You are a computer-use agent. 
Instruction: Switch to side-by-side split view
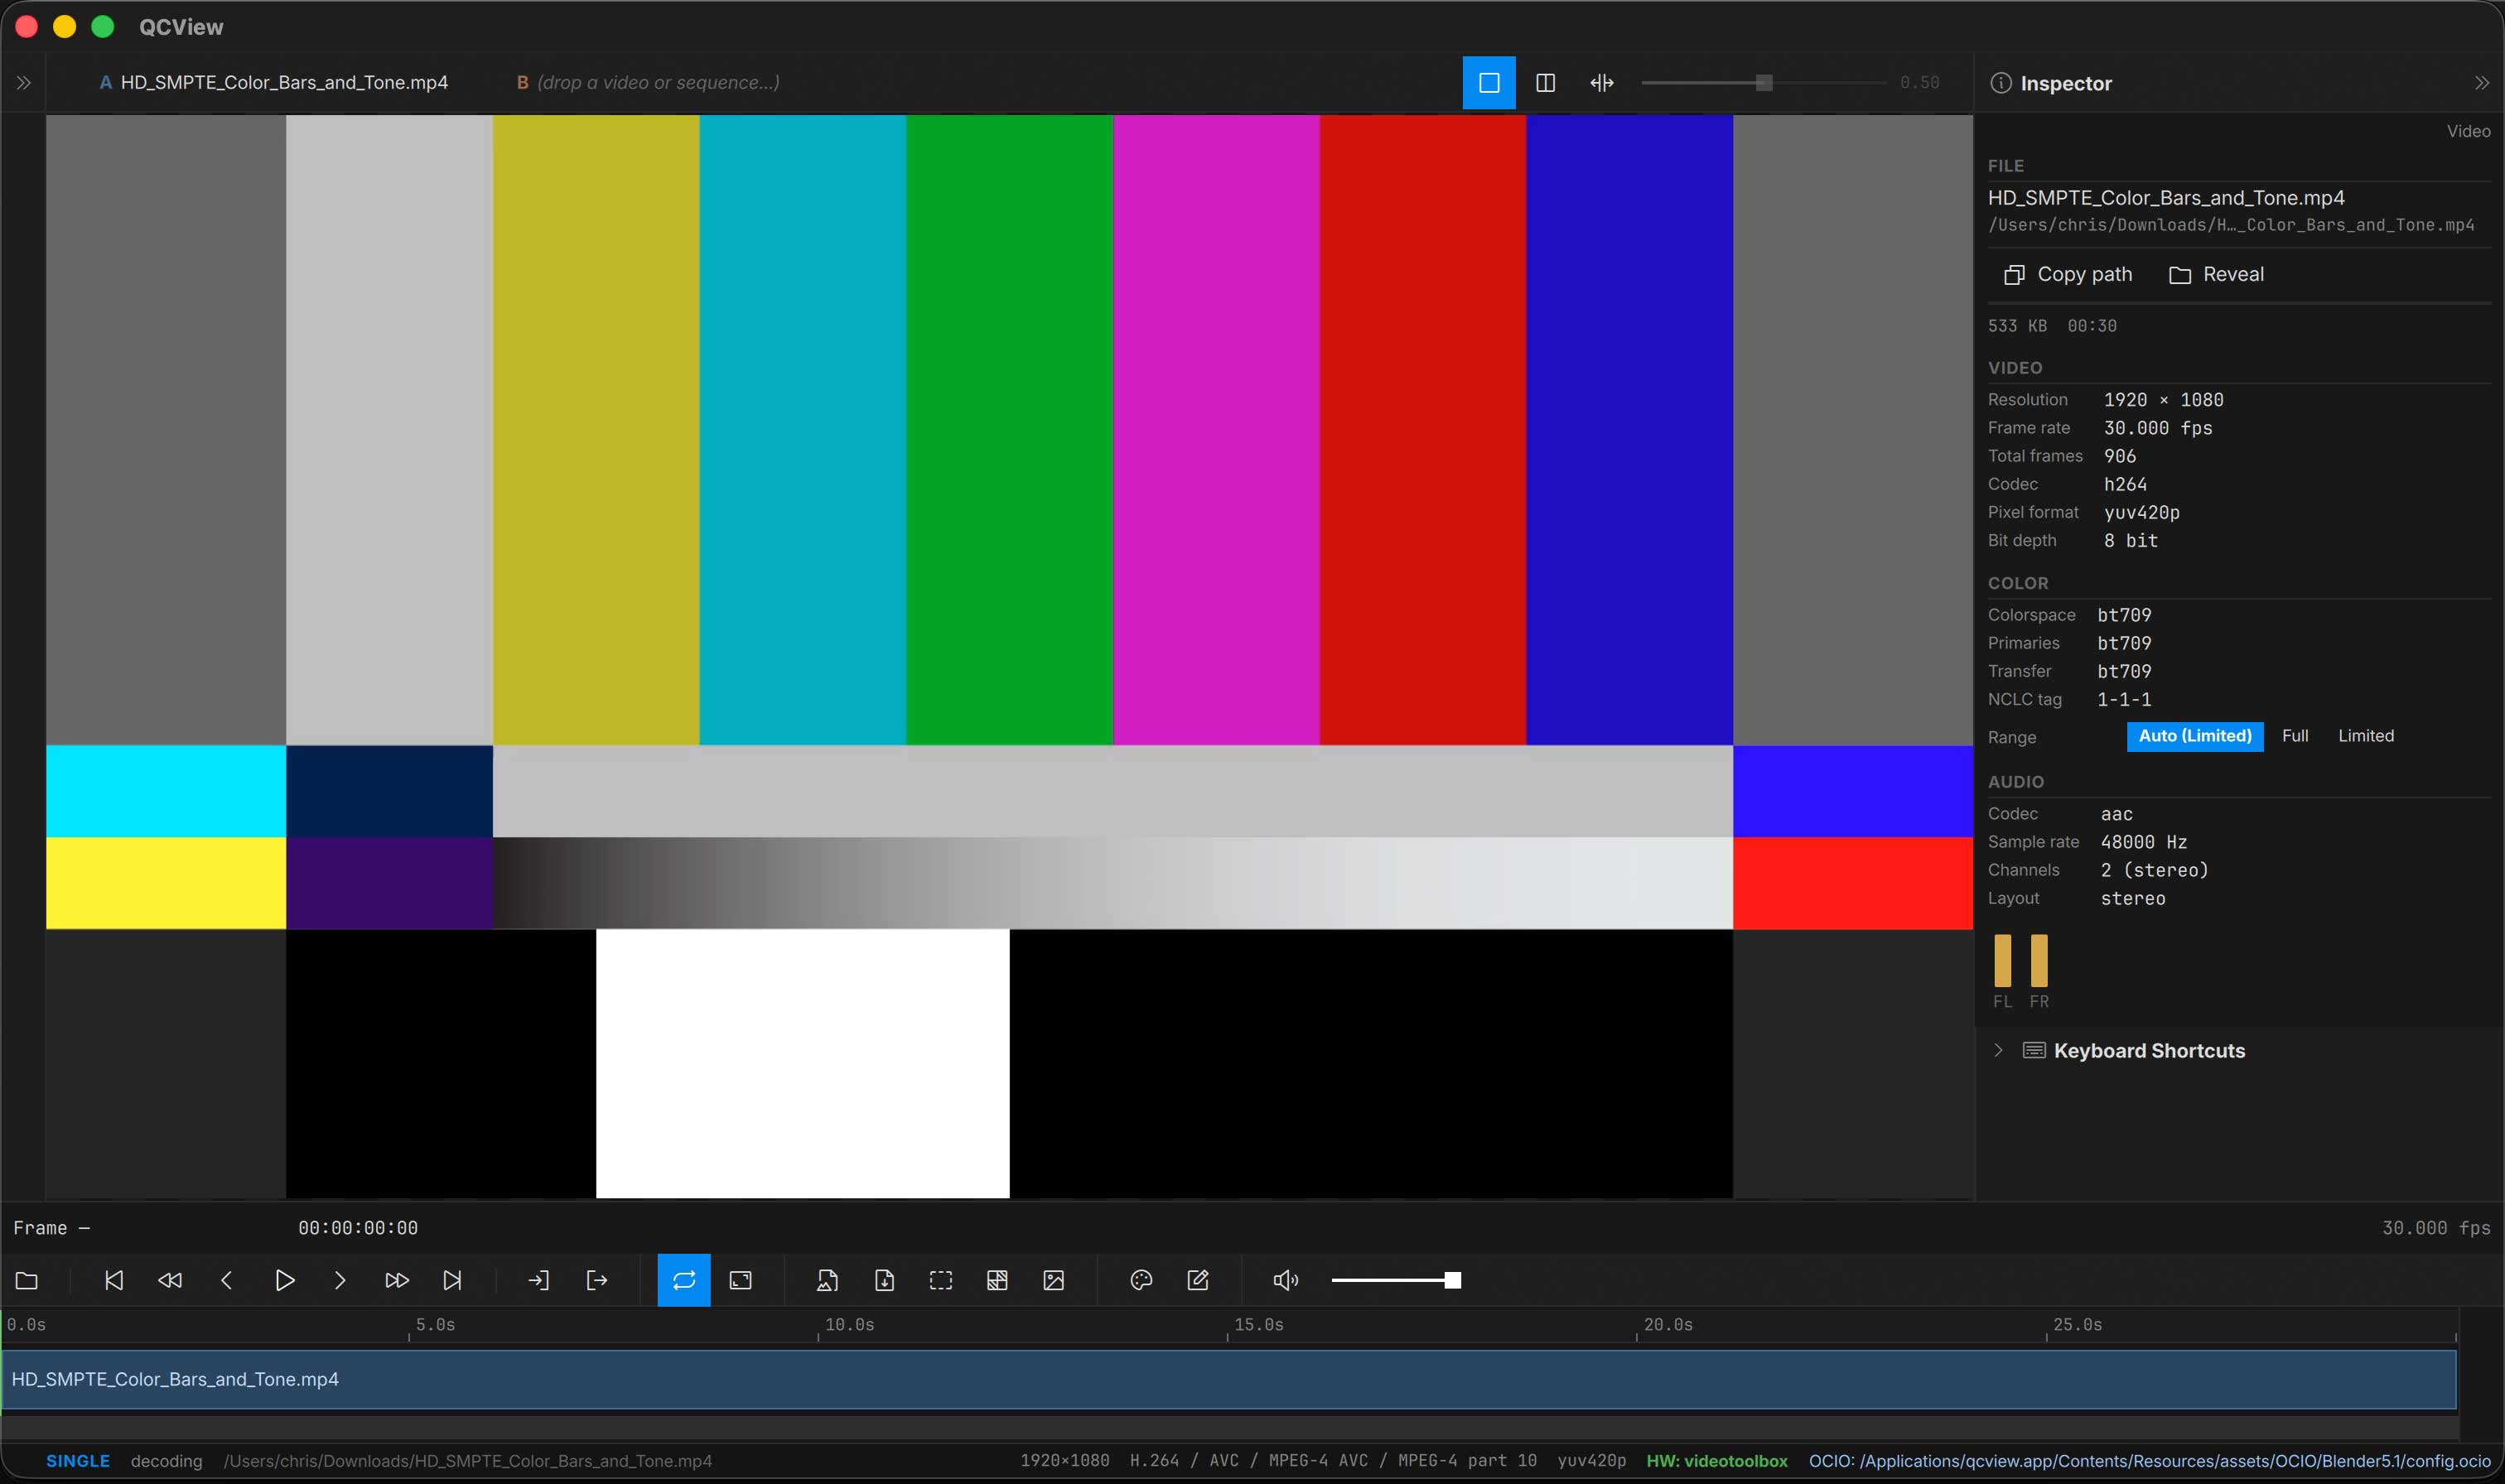(x=1545, y=83)
